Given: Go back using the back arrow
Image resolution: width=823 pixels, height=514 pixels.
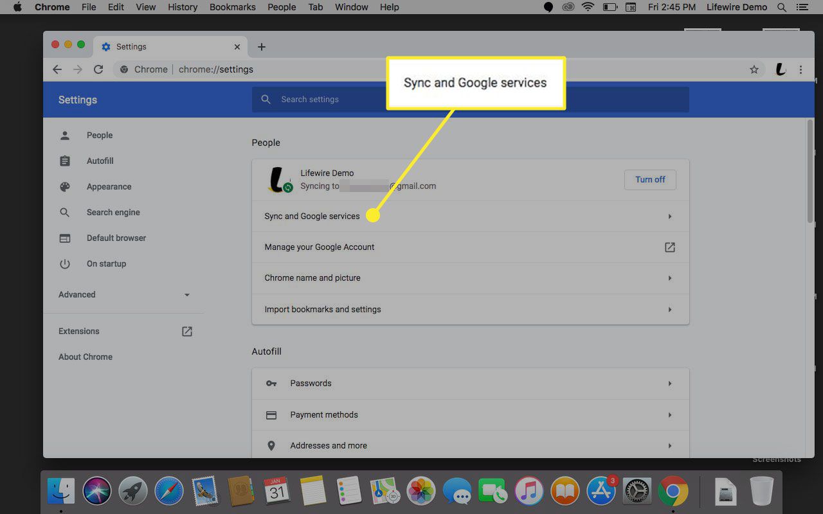Looking at the screenshot, I should click(x=57, y=69).
